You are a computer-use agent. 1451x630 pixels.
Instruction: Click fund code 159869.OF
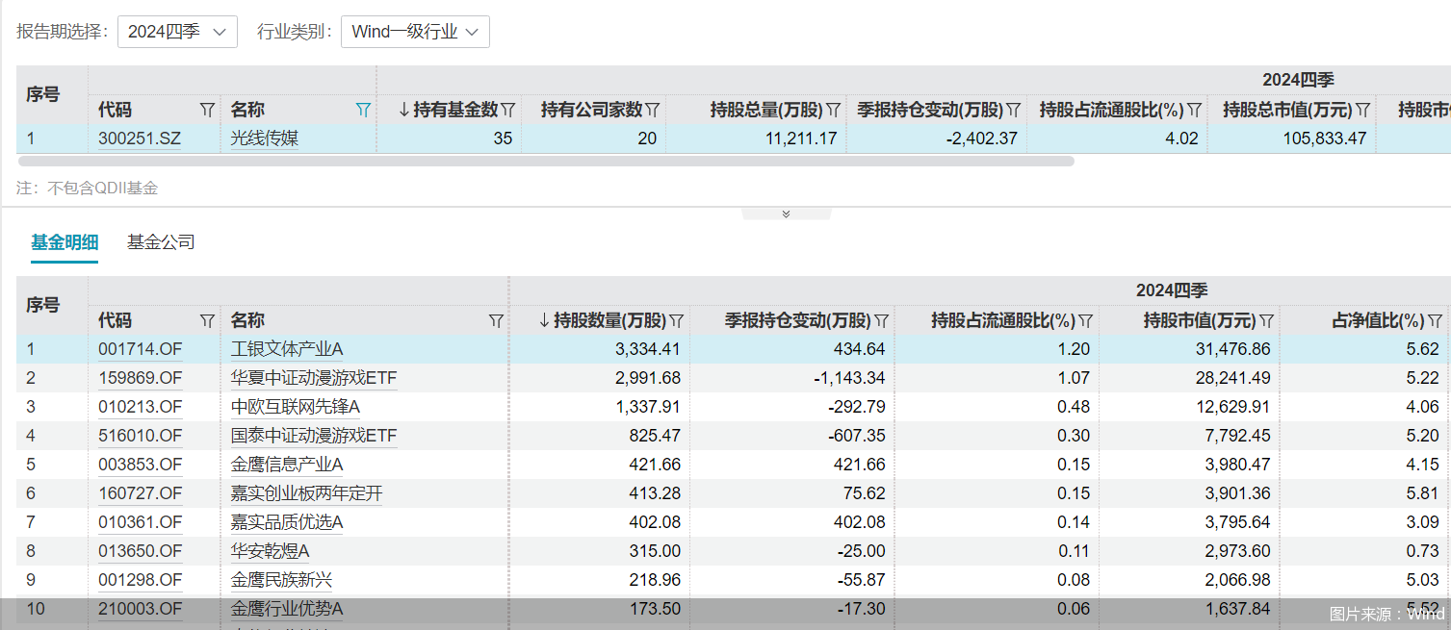(x=140, y=378)
